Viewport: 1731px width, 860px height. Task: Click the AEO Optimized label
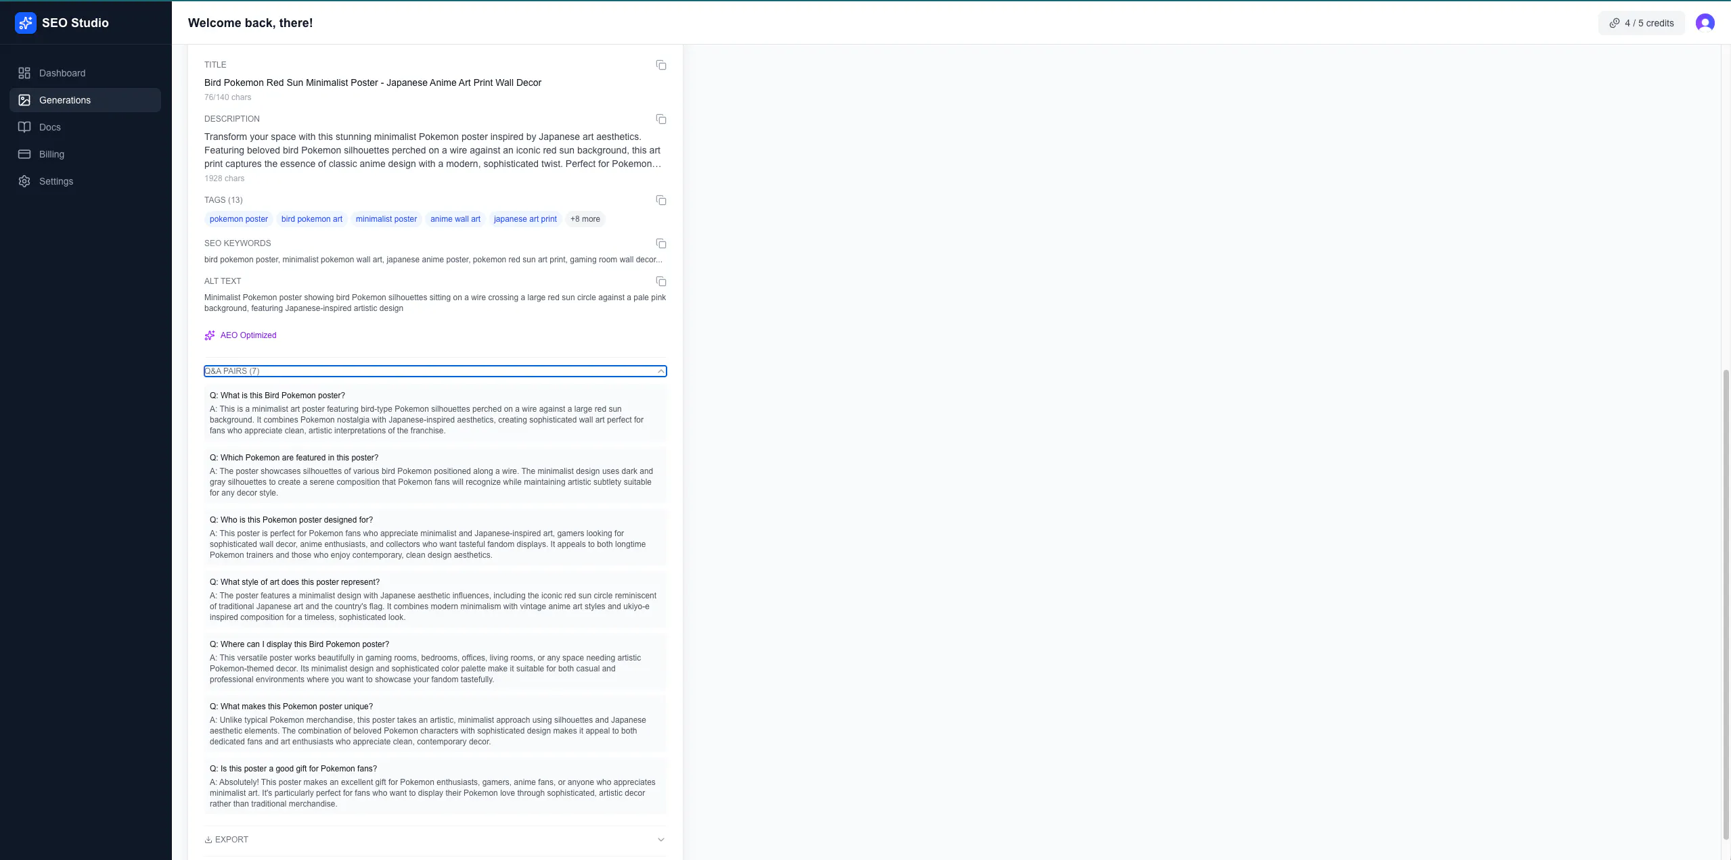tap(248, 335)
